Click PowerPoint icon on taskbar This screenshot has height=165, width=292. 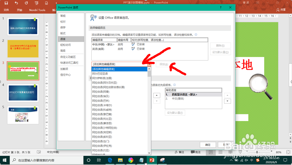(152, 160)
